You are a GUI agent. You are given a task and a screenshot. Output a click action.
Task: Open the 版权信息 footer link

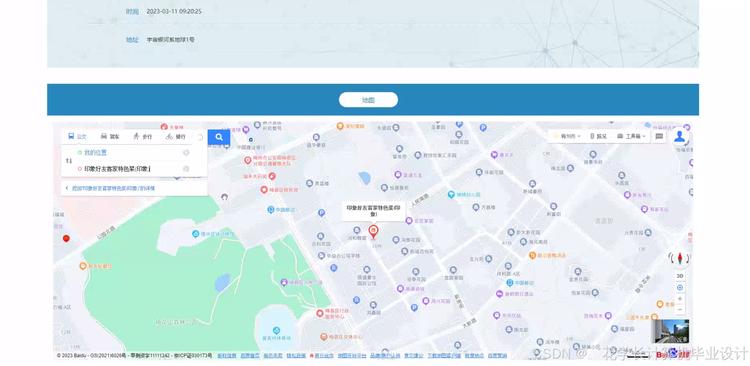coord(227,356)
